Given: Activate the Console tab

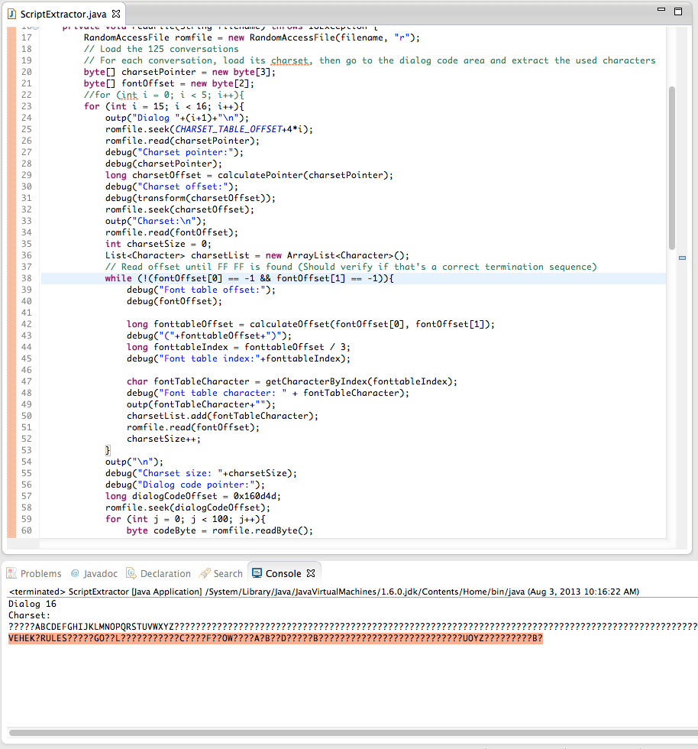Looking at the screenshot, I should pos(282,573).
